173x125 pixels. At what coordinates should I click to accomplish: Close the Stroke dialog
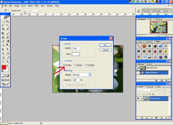(x=111, y=38)
